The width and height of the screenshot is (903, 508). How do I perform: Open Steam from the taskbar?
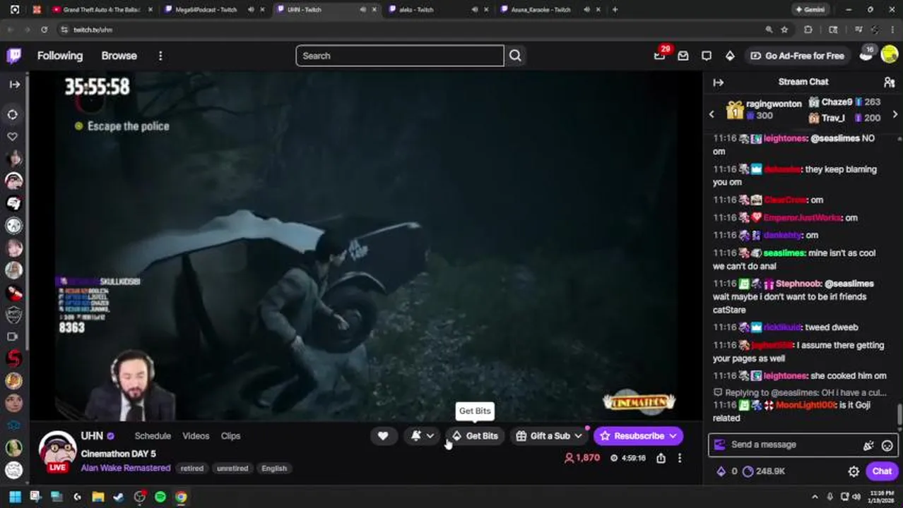click(x=119, y=497)
